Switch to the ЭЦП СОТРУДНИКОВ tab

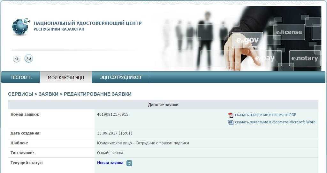click(120, 77)
